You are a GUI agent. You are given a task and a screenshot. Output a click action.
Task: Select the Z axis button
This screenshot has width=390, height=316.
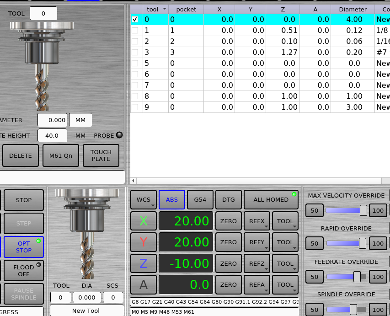144,263
